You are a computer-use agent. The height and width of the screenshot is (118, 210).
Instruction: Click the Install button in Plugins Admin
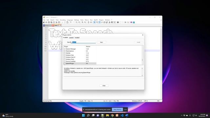(138, 42)
